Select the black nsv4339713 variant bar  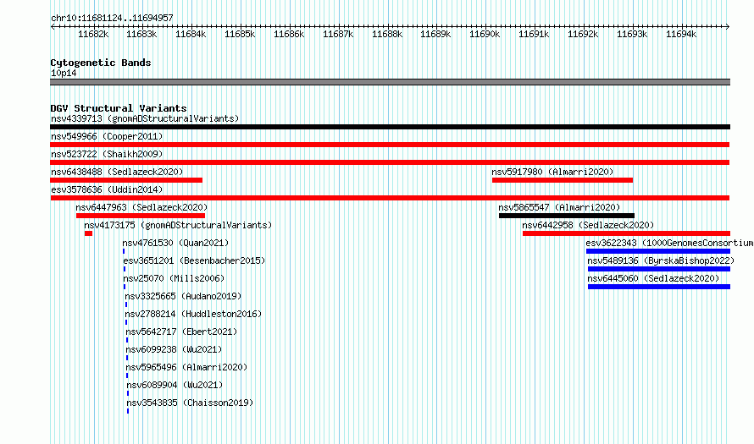tap(390, 127)
